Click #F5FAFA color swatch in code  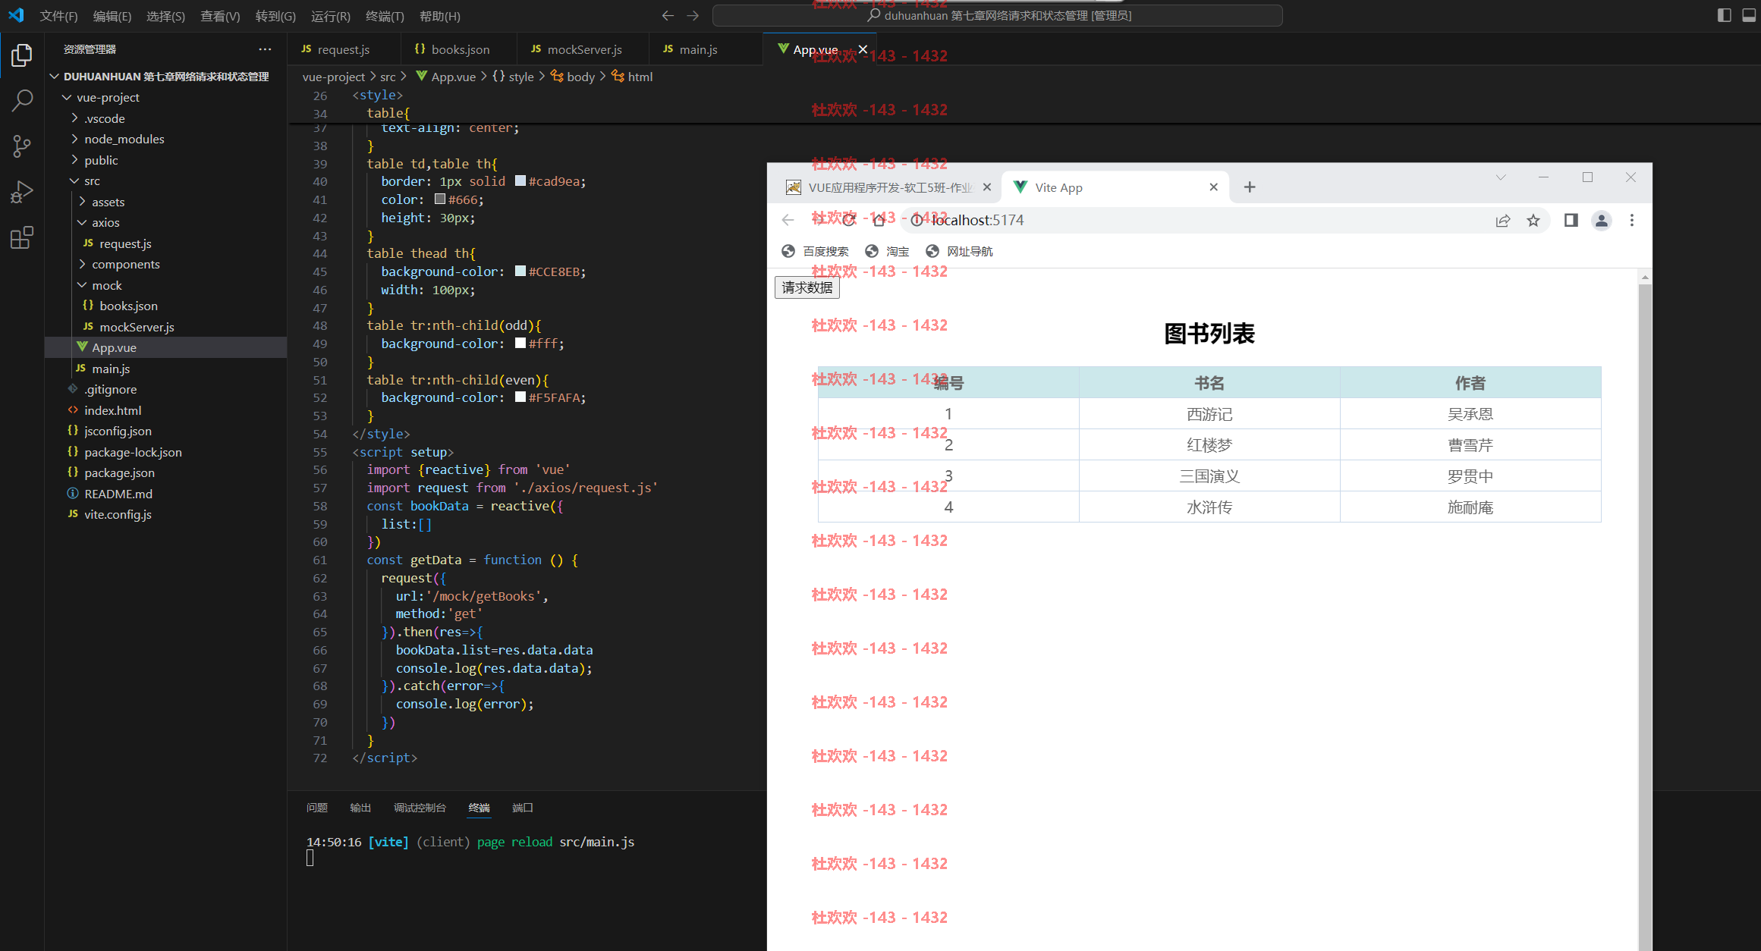point(520,397)
